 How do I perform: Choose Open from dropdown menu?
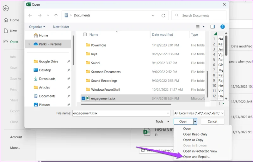[x=187, y=129]
